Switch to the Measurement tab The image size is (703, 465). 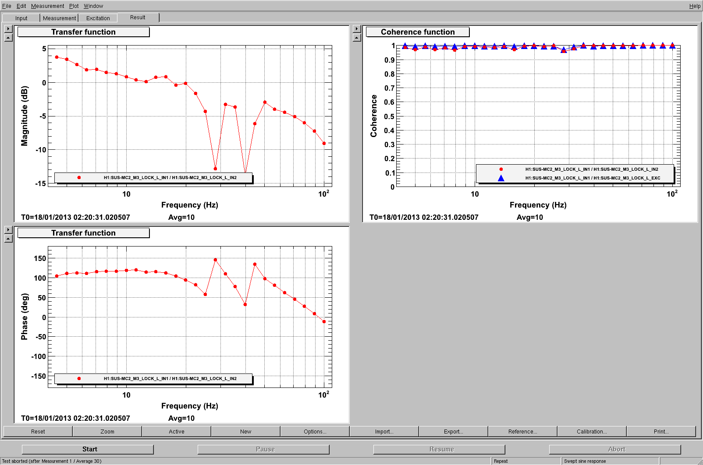click(59, 18)
